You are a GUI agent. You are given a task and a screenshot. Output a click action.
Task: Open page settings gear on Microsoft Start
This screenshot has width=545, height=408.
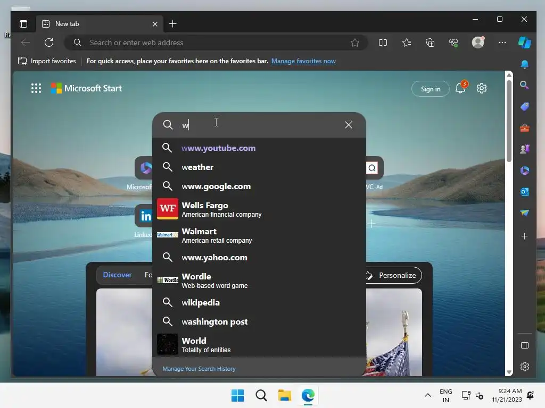tap(481, 88)
